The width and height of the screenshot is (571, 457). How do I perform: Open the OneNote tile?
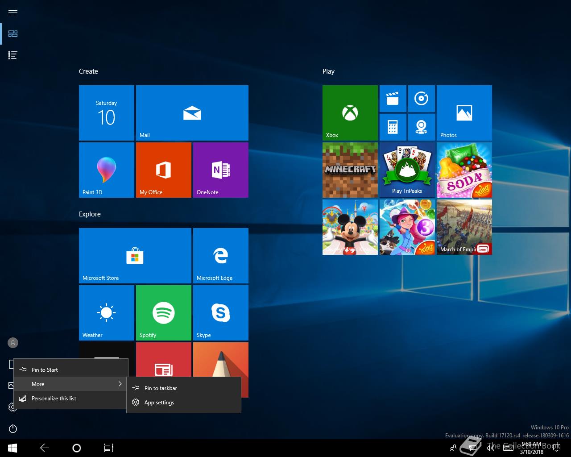pyautogui.click(x=221, y=170)
